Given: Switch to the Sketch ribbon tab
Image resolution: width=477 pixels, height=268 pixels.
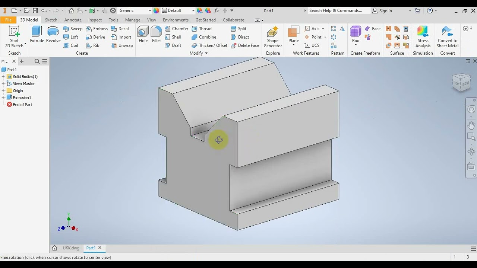Looking at the screenshot, I should [x=51, y=20].
